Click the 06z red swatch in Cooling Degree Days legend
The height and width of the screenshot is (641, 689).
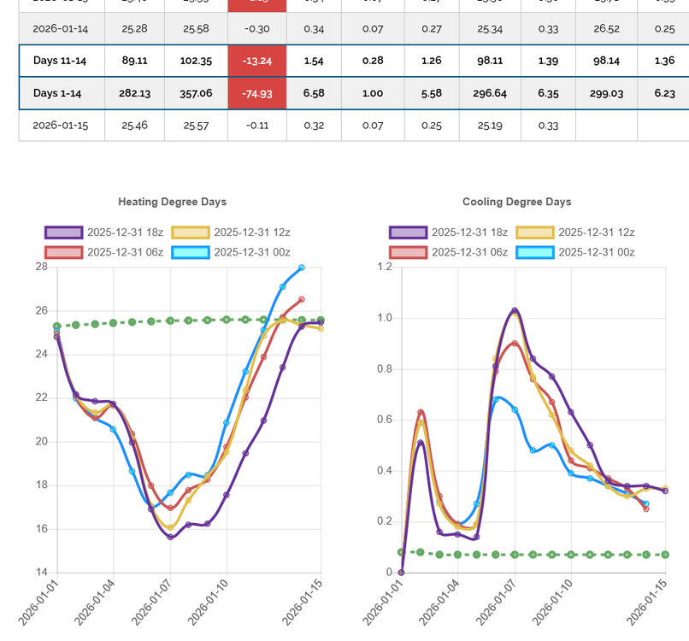(x=408, y=252)
